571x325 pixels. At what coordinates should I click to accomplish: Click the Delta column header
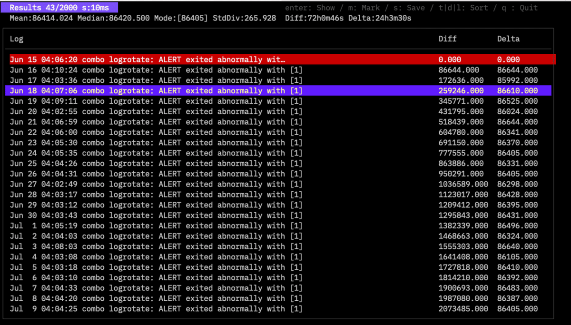(x=509, y=39)
